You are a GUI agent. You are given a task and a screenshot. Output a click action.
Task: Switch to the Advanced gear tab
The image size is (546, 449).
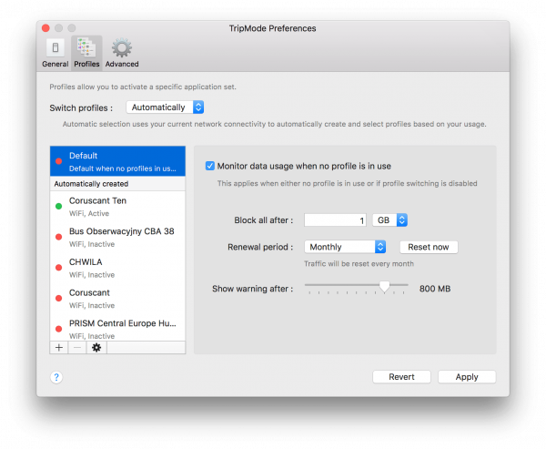pyautogui.click(x=121, y=53)
